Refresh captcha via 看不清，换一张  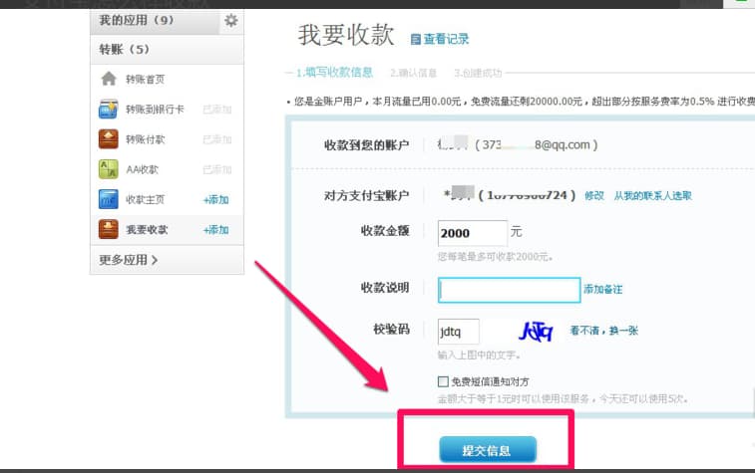(x=604, y=331)
